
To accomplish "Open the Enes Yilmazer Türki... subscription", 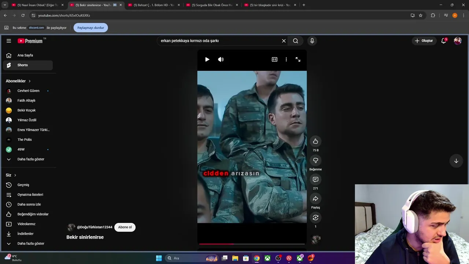I will 28,130.
